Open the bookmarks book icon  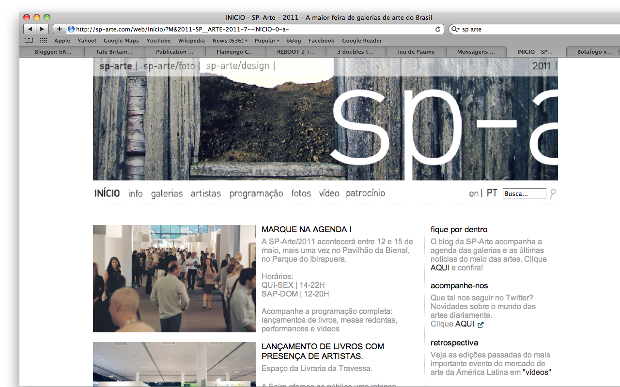[x=29, y=41]
